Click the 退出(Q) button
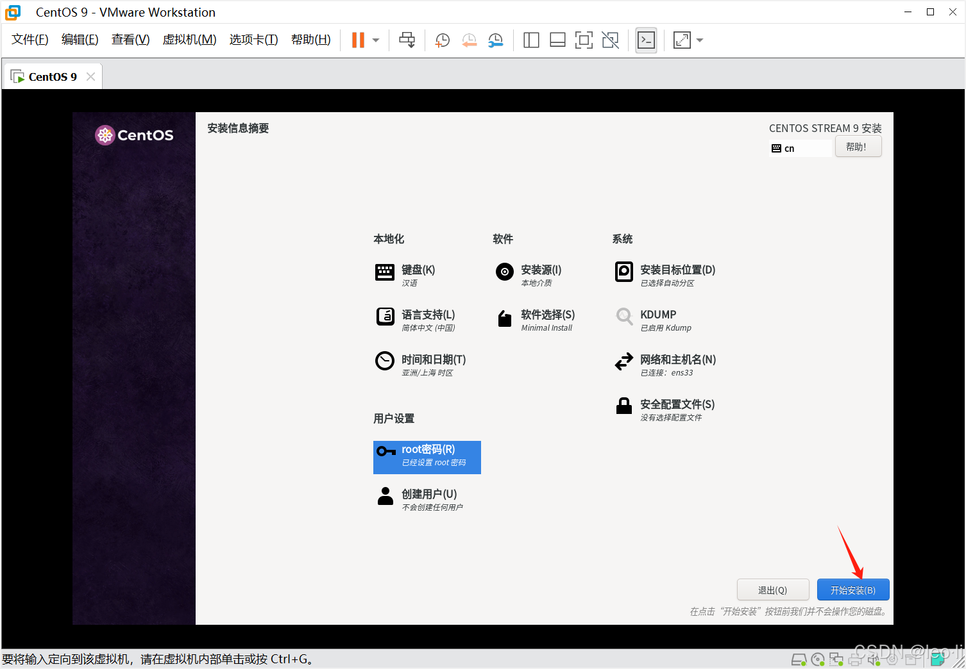This screenshot has width=966, height=669. pos(773,590)
